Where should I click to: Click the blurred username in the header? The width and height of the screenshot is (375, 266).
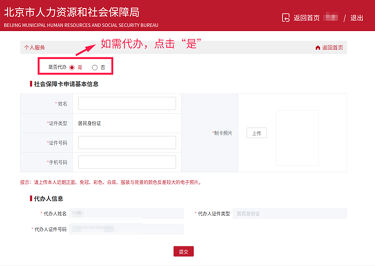coord(331,18)
